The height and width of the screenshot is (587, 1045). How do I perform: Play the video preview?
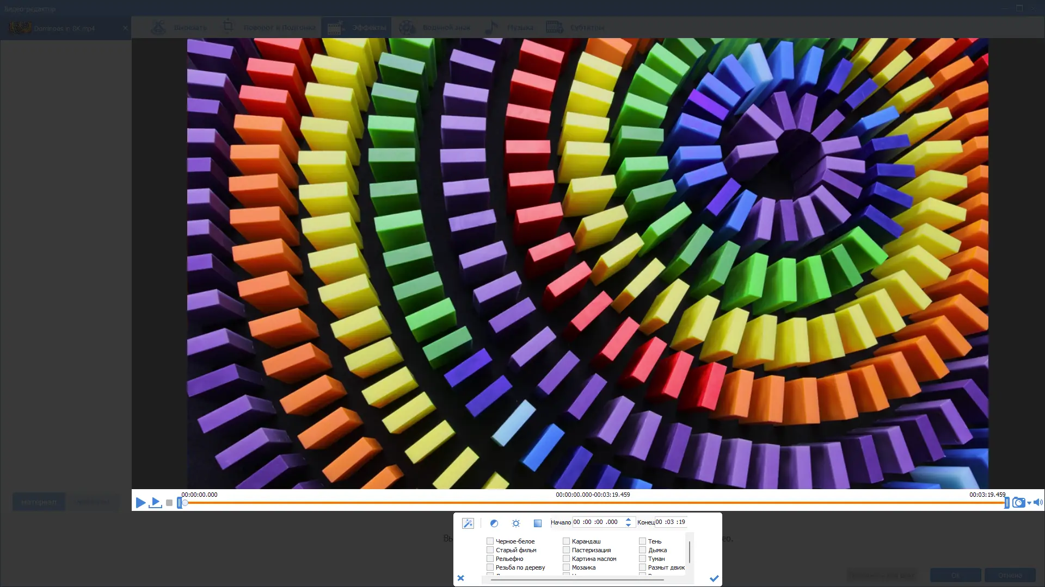click(x=140, y=503)
